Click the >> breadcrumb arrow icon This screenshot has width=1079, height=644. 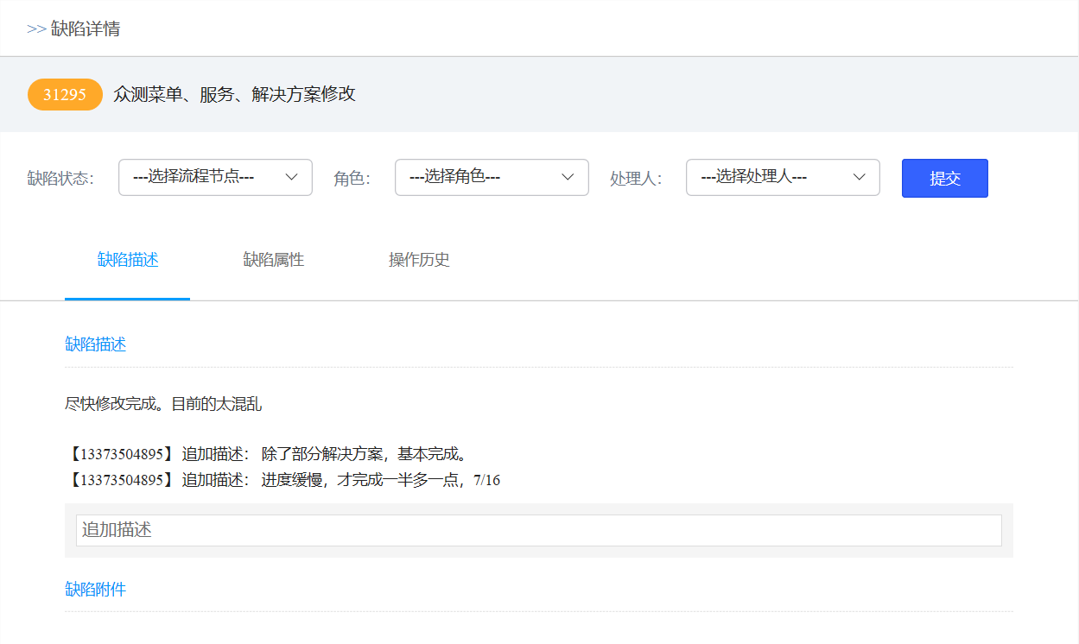pos(36,28)
